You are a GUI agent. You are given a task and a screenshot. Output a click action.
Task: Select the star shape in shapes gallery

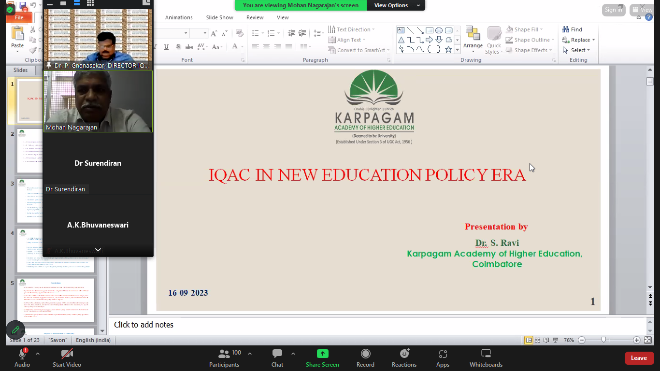(448, 49)
